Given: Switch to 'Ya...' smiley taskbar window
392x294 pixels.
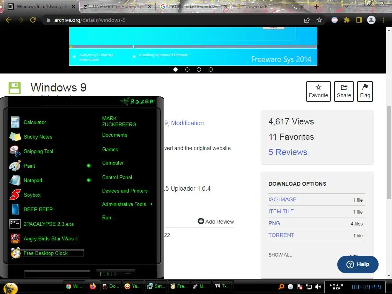Looking at the screenshot, I should tap(132, 286).
